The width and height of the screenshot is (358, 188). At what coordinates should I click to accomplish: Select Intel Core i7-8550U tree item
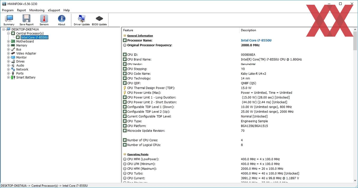point(34,37)
